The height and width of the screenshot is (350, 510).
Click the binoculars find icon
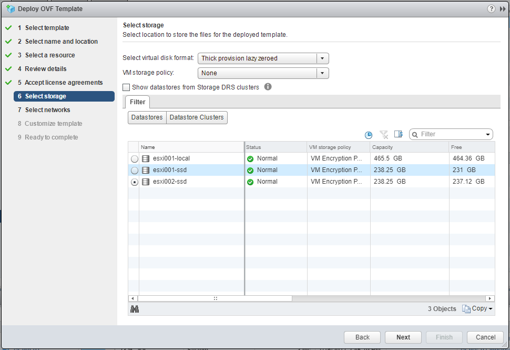135,309
